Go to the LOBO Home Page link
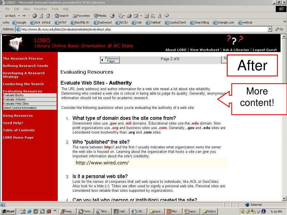Screen dimensions: 287x215 18,138
